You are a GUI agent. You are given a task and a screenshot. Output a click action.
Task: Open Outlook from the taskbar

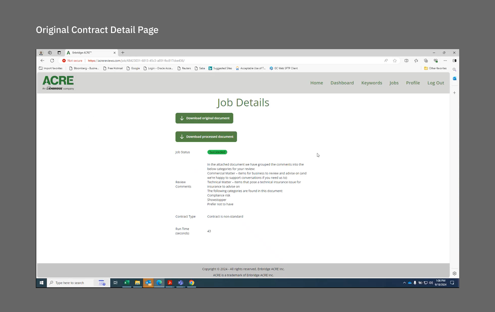point(148,283)
